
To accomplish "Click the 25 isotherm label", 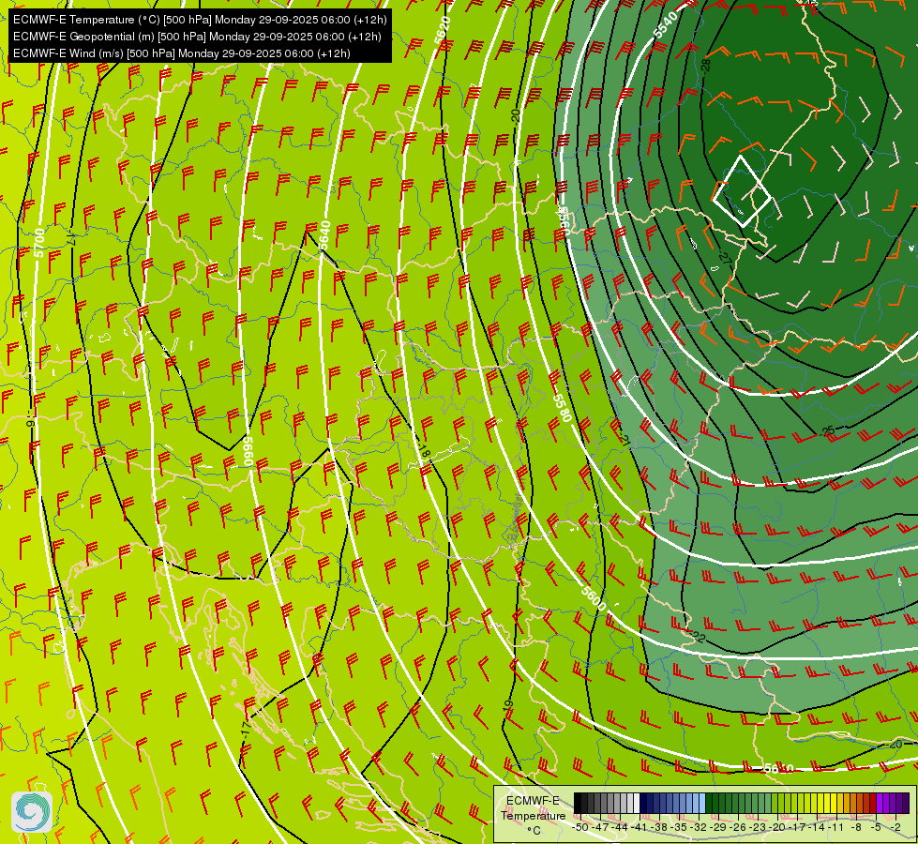I will point(828,431).
